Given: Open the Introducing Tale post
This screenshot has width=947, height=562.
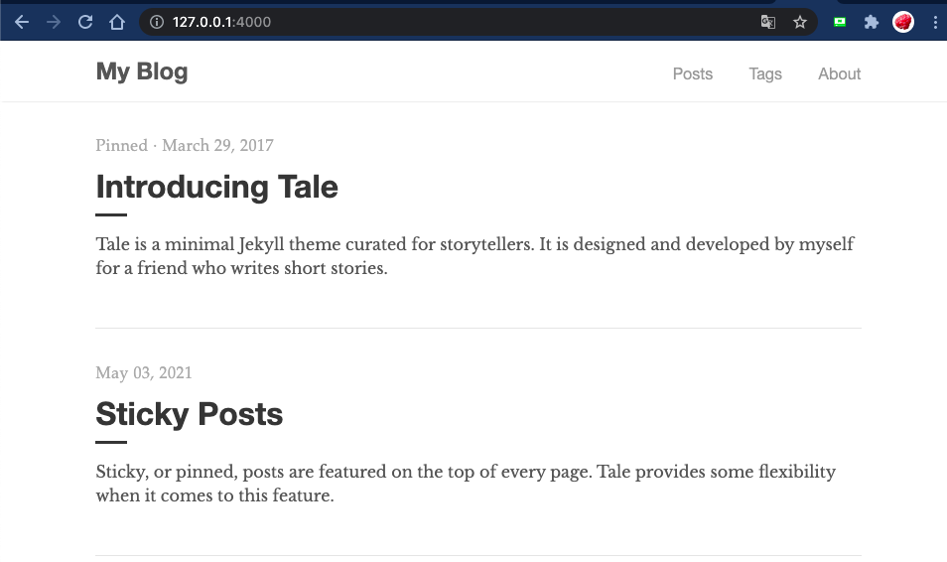Looking at the screenshot, I should coord(216,187).
